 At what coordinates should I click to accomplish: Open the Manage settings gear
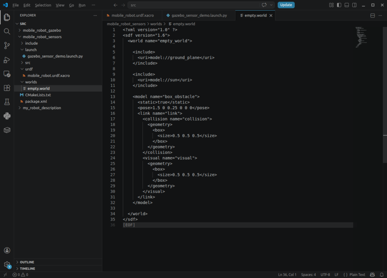pyautogui.click(x=7, y=265)
